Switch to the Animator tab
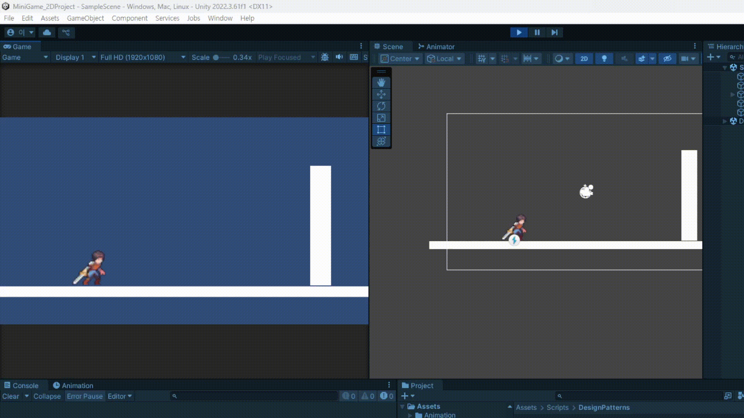The height and width of the screenshot is (418, 744). pos(436,46)
